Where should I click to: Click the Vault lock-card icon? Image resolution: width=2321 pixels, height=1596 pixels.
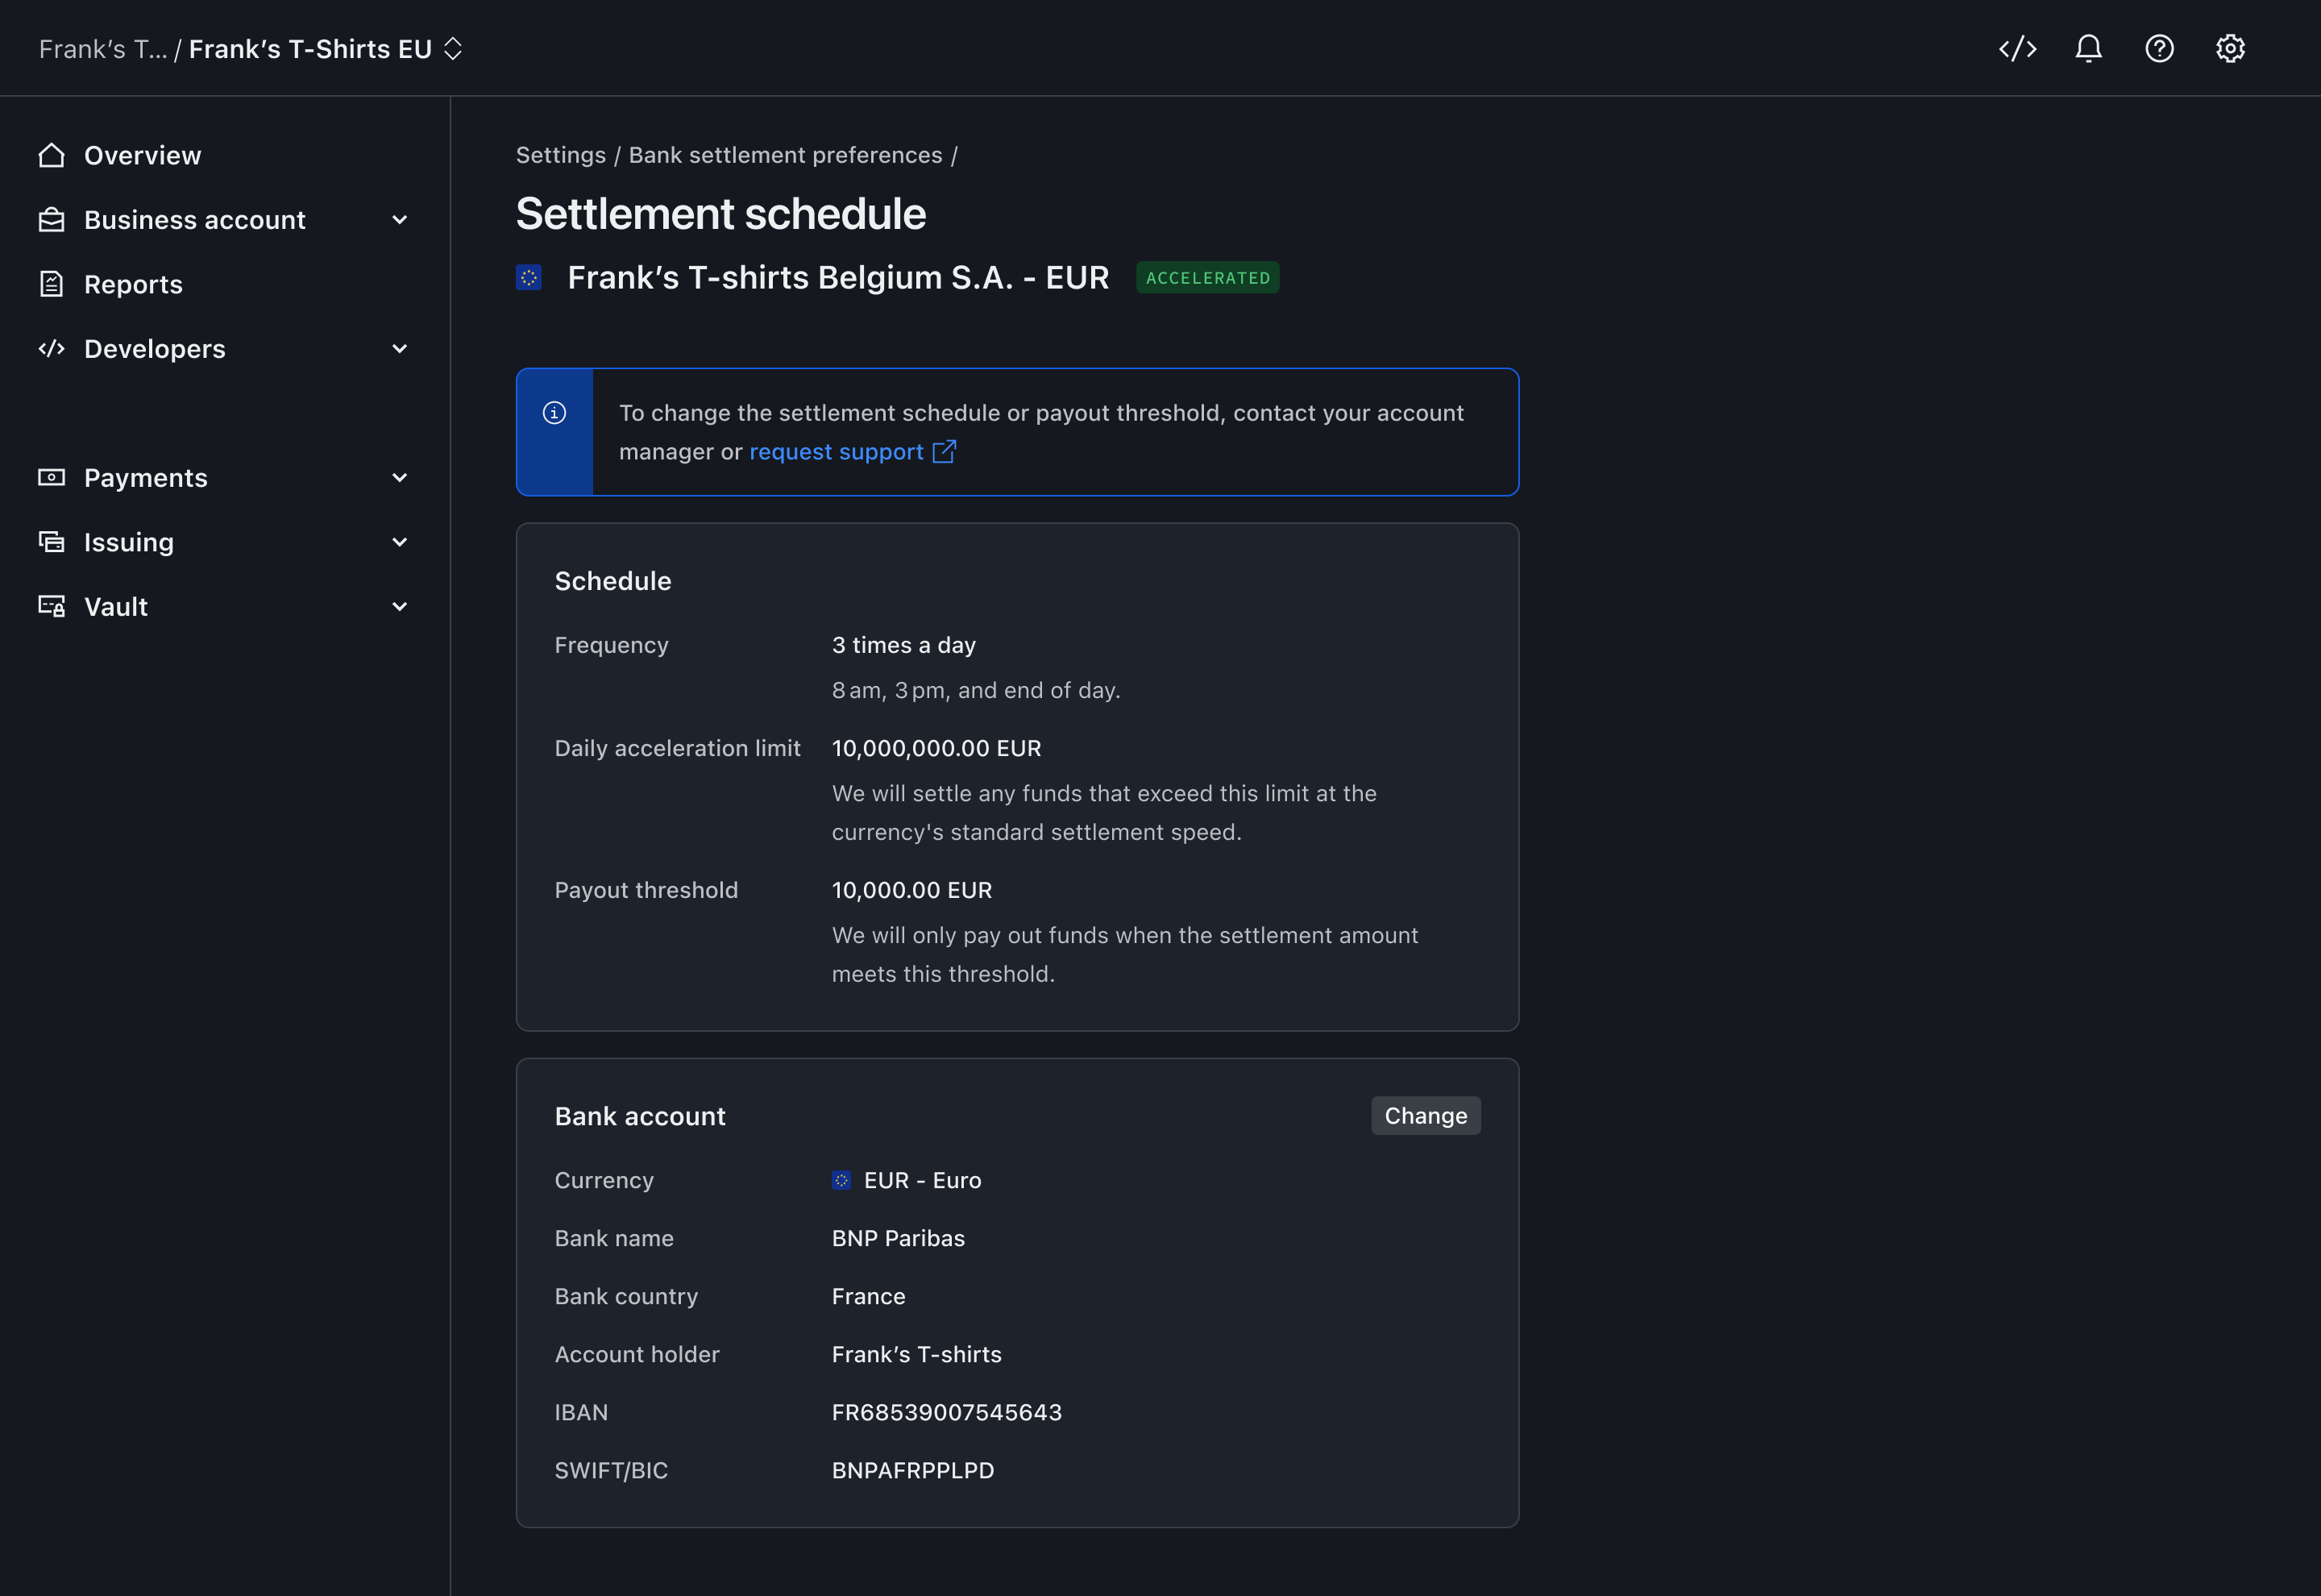[x=51, y=606]
